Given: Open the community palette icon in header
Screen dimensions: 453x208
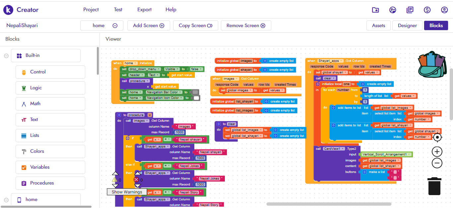Looking at the screenshot, I should click(393, 10).
